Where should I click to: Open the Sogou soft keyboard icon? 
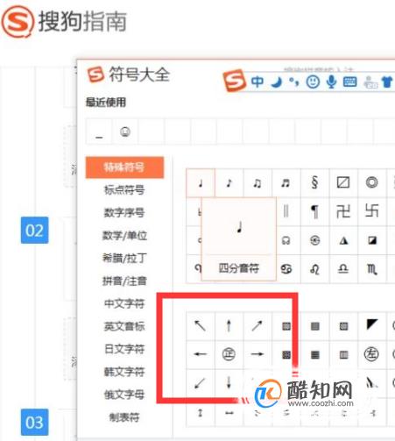tap(349, 82)
